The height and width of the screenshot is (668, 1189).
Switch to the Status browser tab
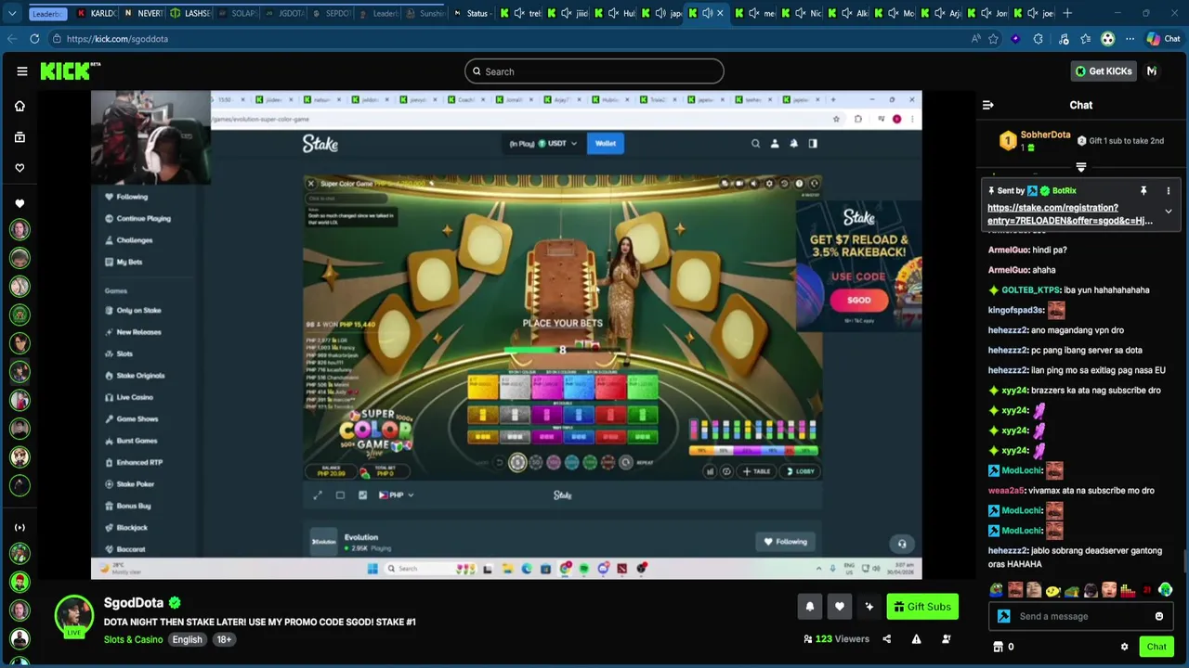tap(471, 14)
